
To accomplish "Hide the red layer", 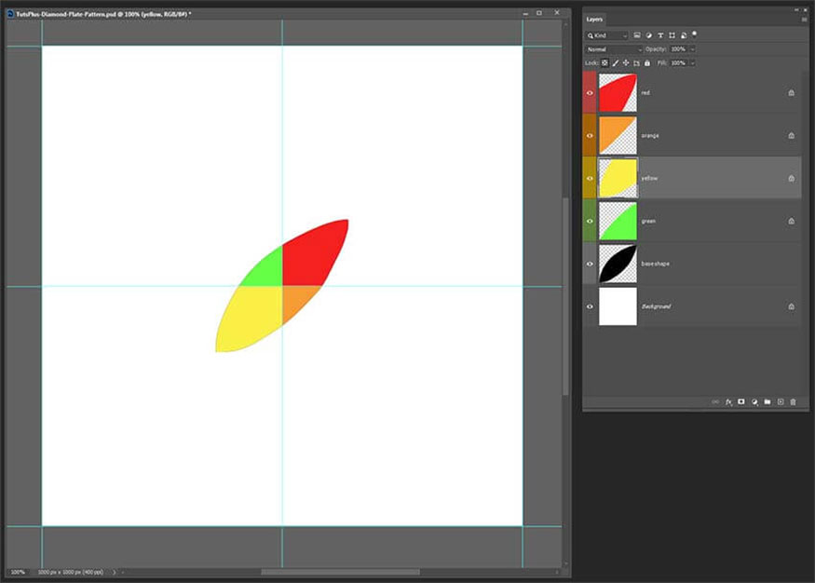I will (590, 93).
